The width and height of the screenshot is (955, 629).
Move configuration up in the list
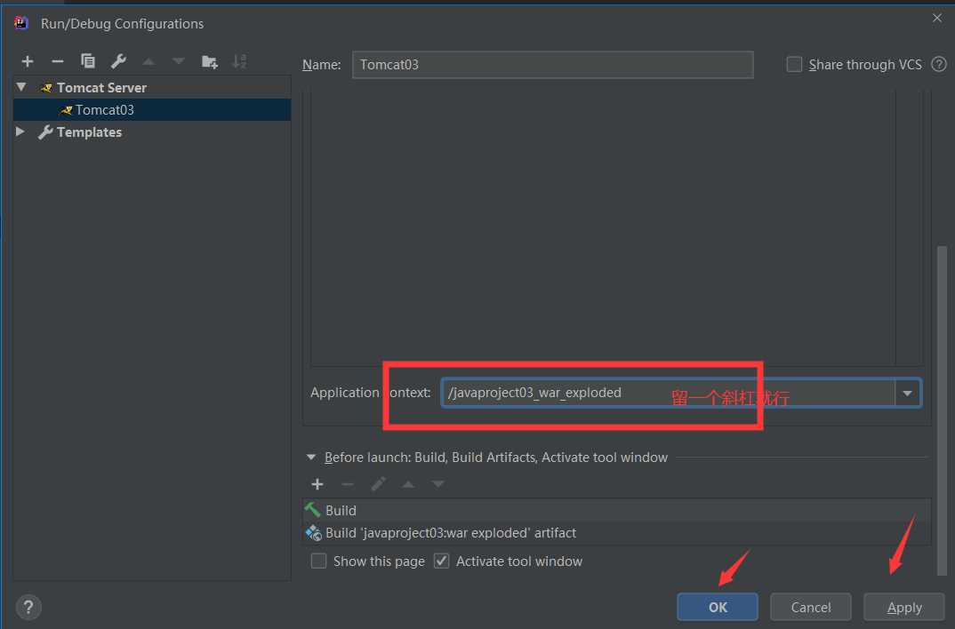148,61
